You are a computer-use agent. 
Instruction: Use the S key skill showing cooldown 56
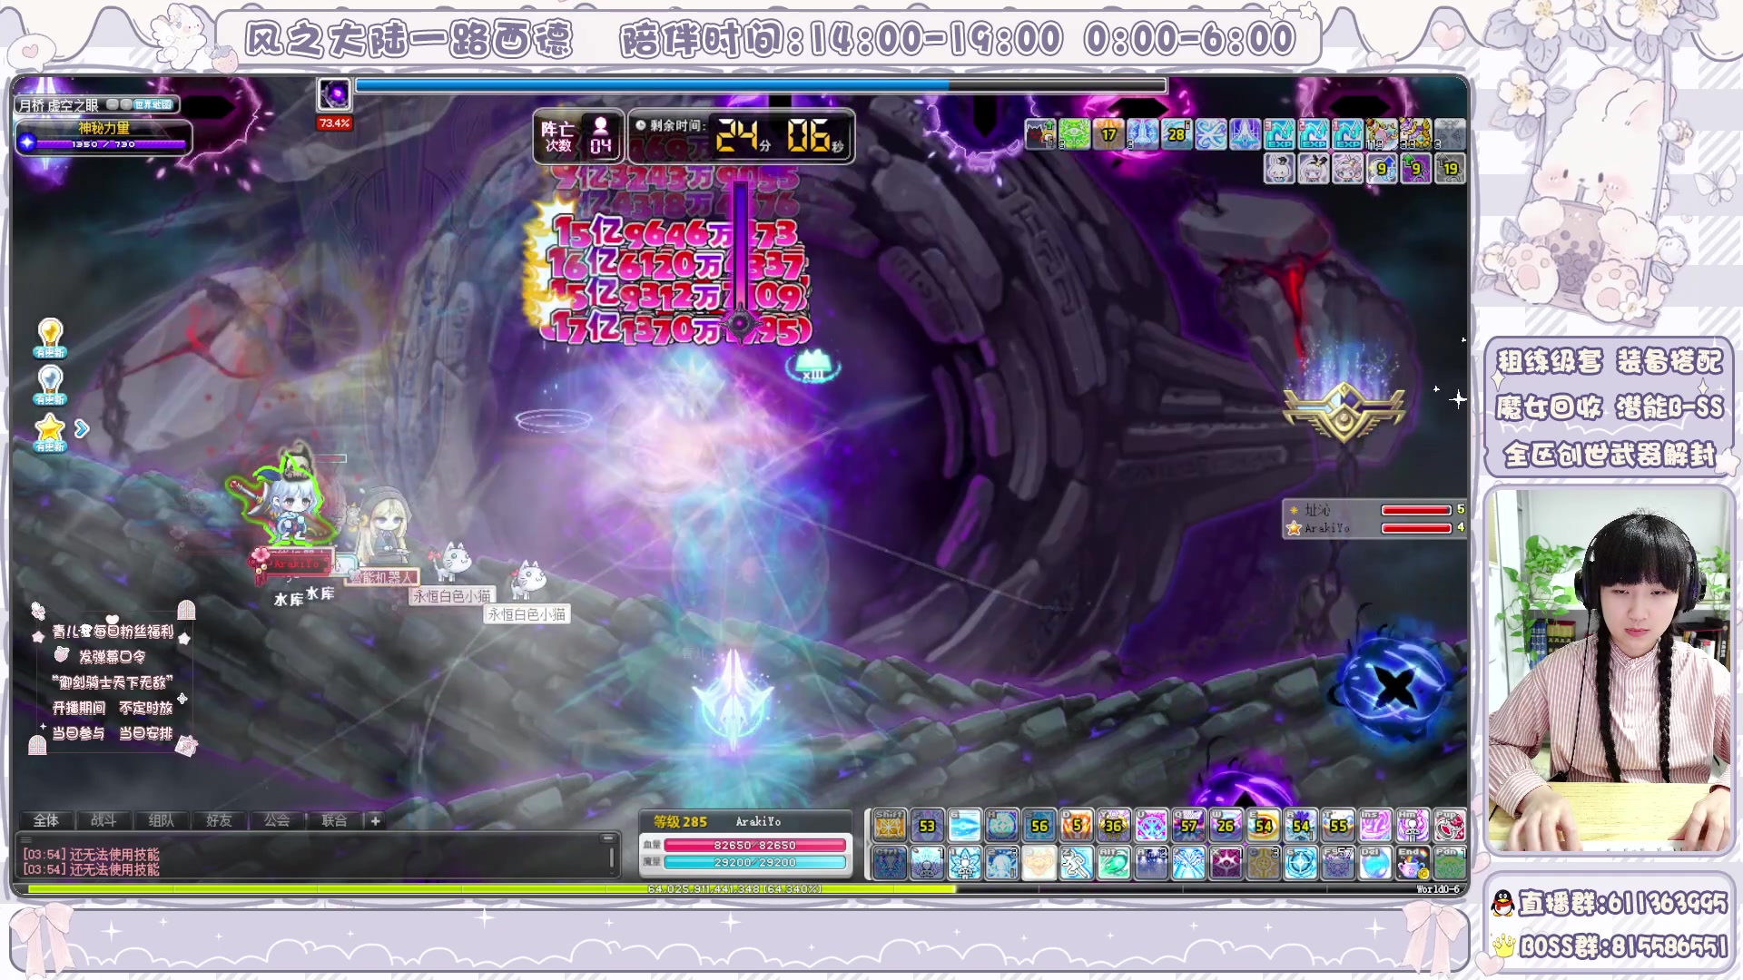(1039, 826)
